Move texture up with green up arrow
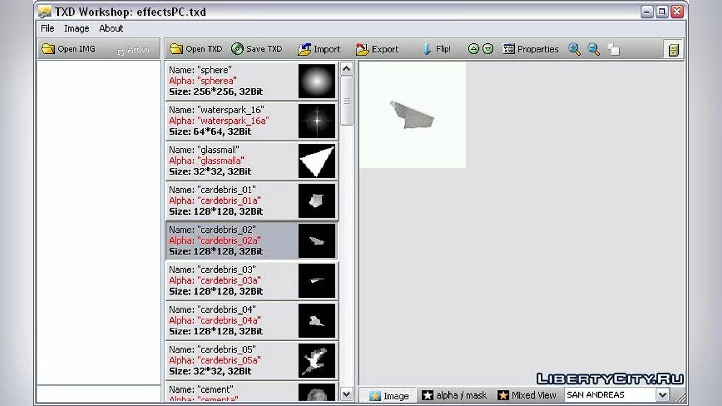This screenshot has width=722, height=406. pyautogui.click(x=474, y=49)
